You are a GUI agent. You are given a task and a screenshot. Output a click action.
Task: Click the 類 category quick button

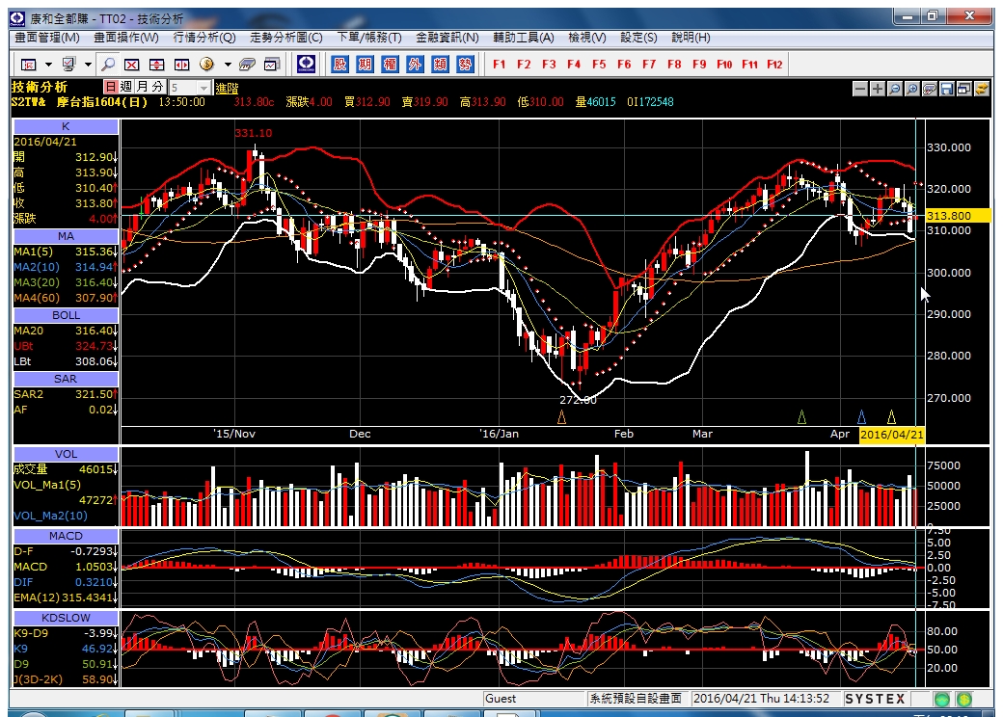pyautogui.click(x=440, y=64)
